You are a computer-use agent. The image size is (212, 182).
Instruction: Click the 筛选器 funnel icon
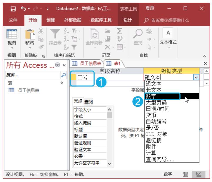[x=55, y=34]
